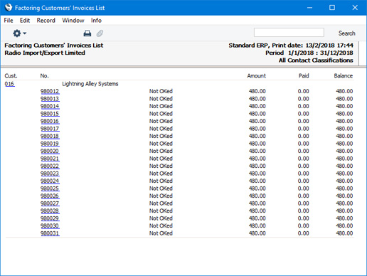Open invoice 980029
This screenshot has width=367, height=276.
tap(50, 218)
